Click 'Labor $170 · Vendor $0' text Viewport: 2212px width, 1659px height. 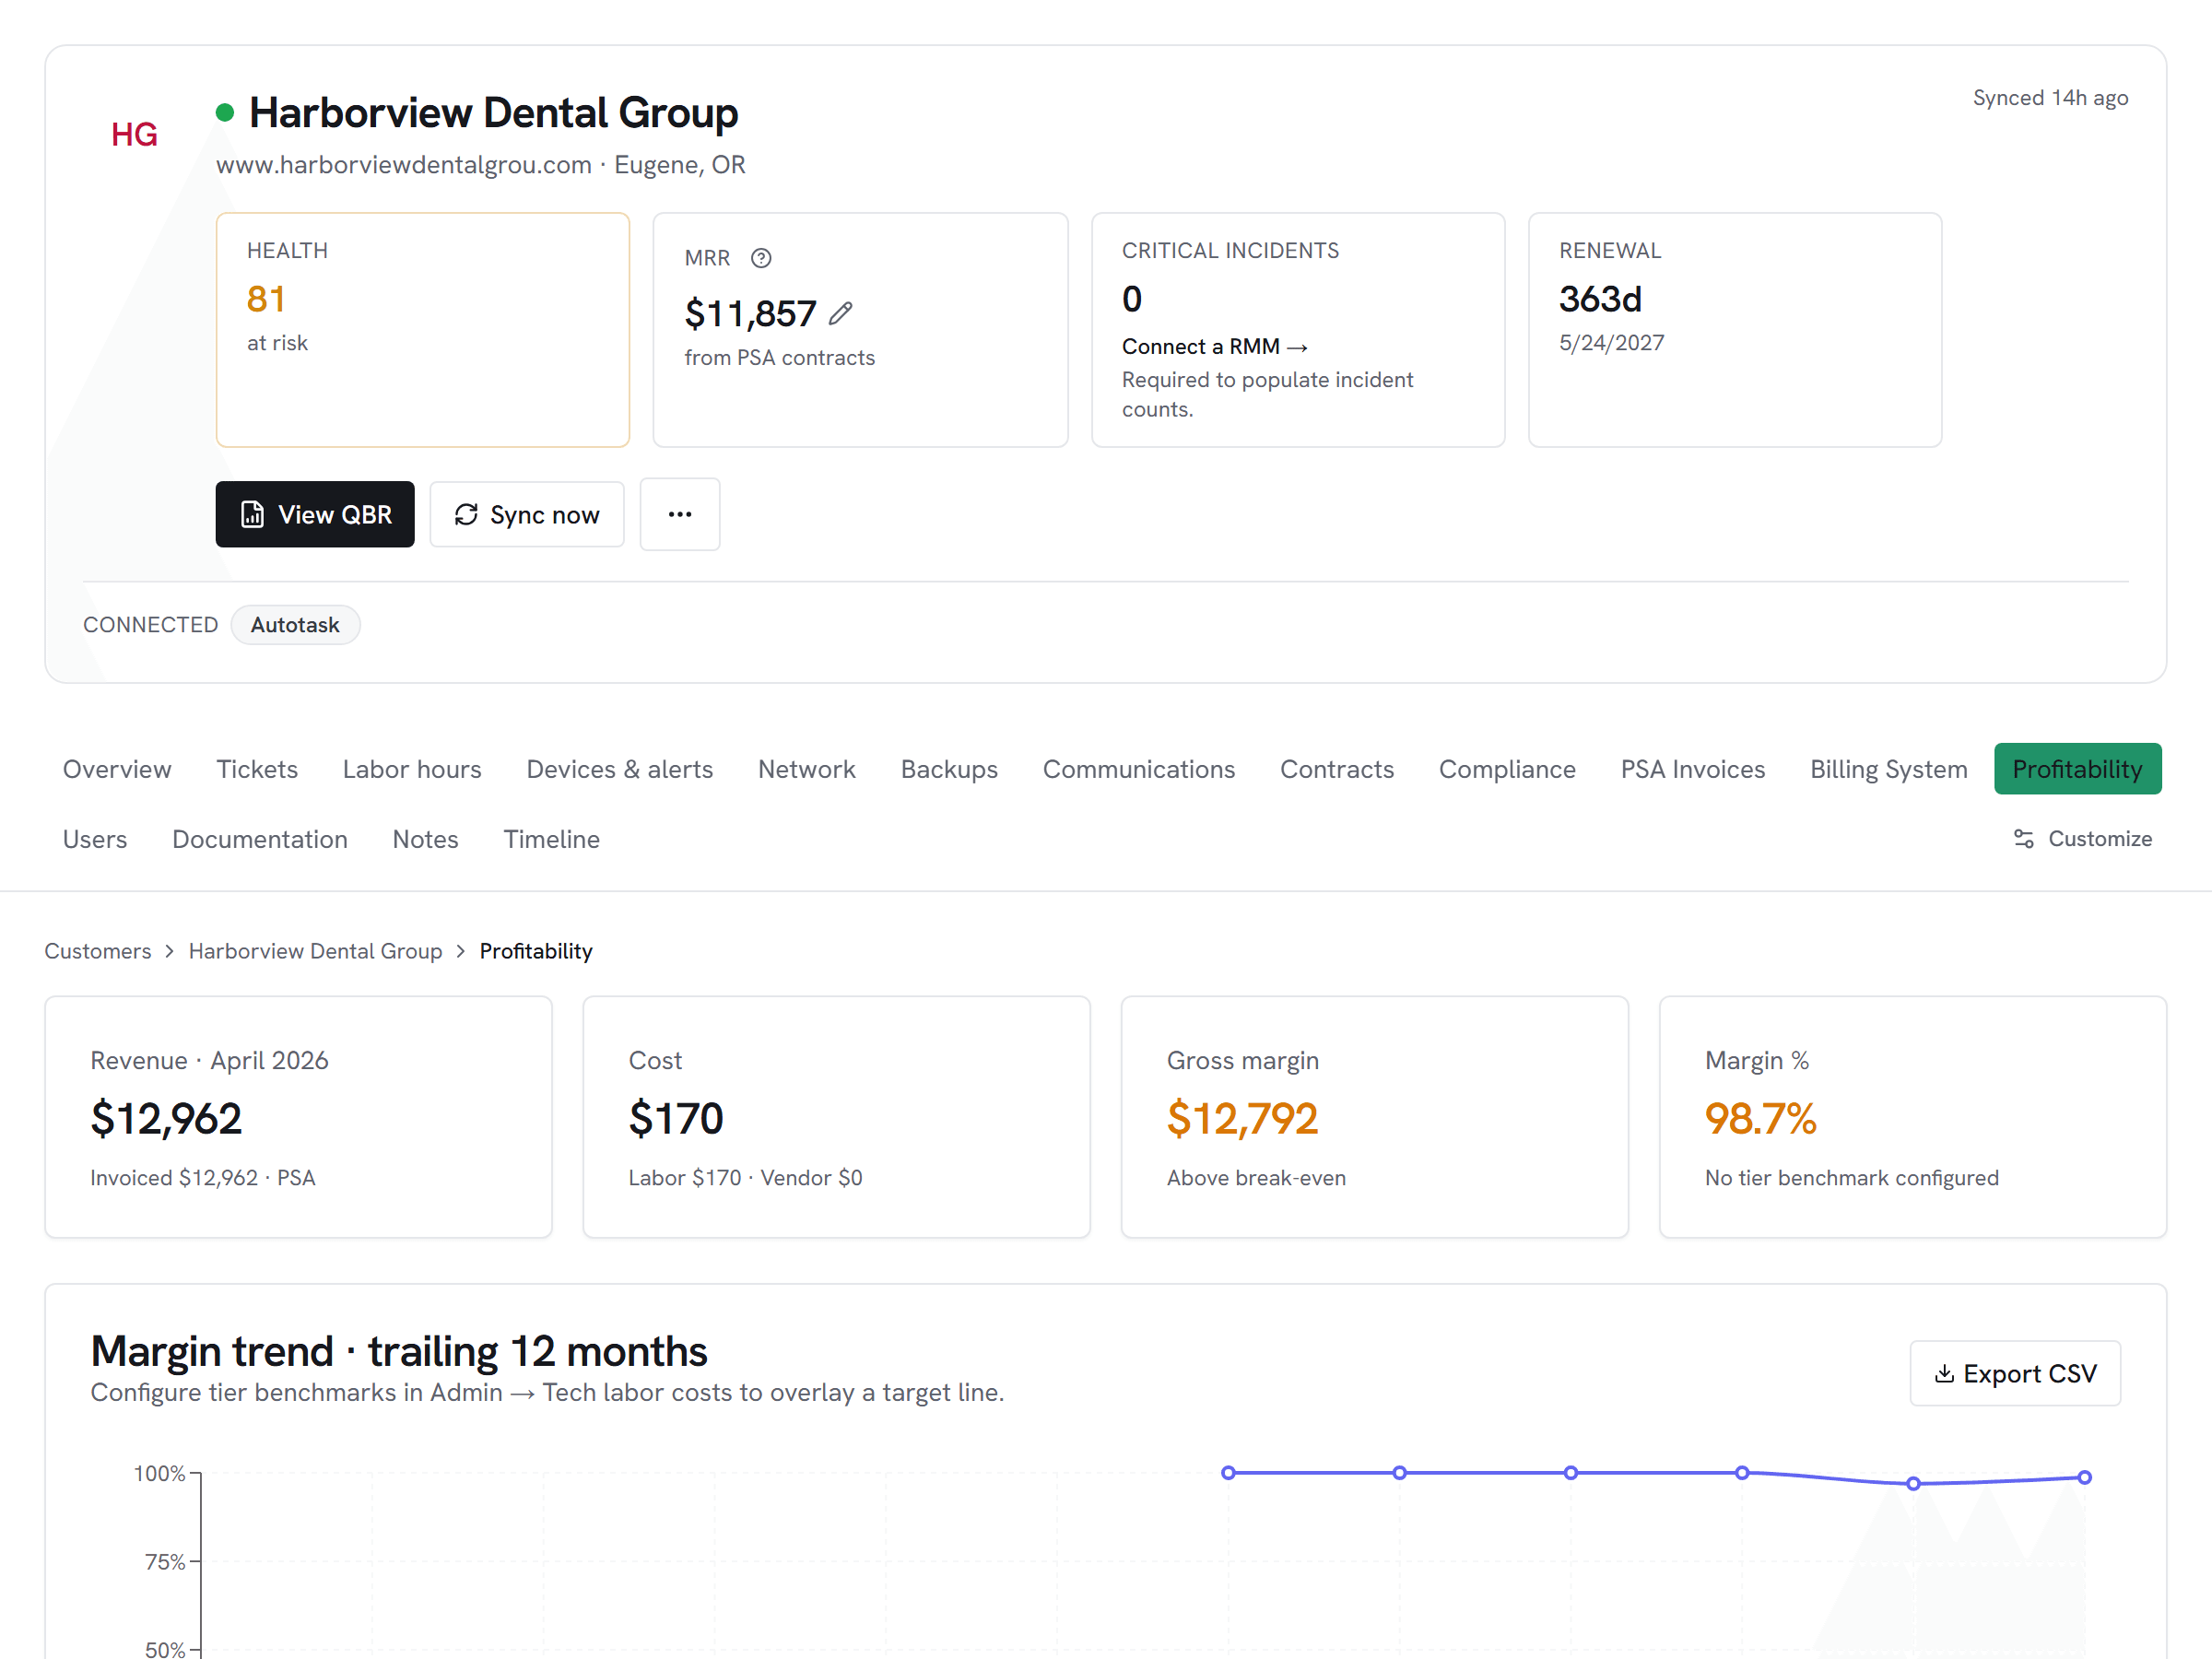[745, 1178]
